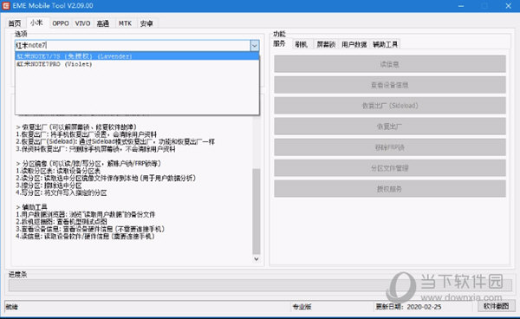Click the plain 恢复出厂 button
The width and height of the screenshot is (520, 319).
(390, 127)
